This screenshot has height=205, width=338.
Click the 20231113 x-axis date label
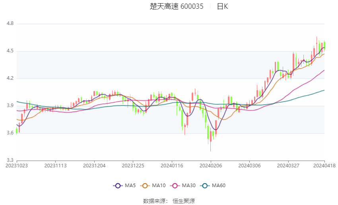tap(55, 166)
